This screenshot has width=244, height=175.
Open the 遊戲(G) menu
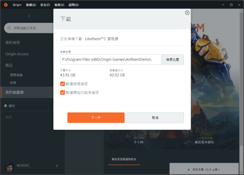[31, 5]
